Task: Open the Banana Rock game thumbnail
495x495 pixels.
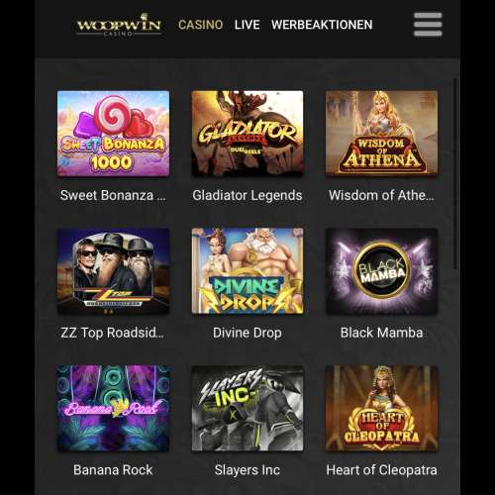Action: [x=113, y=408]
